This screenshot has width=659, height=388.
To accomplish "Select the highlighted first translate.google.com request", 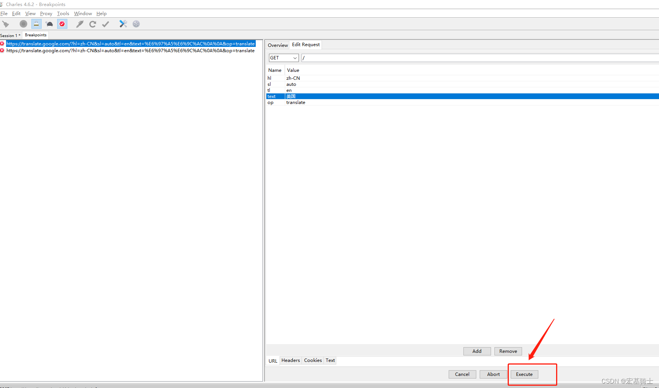I will [131, 44].
